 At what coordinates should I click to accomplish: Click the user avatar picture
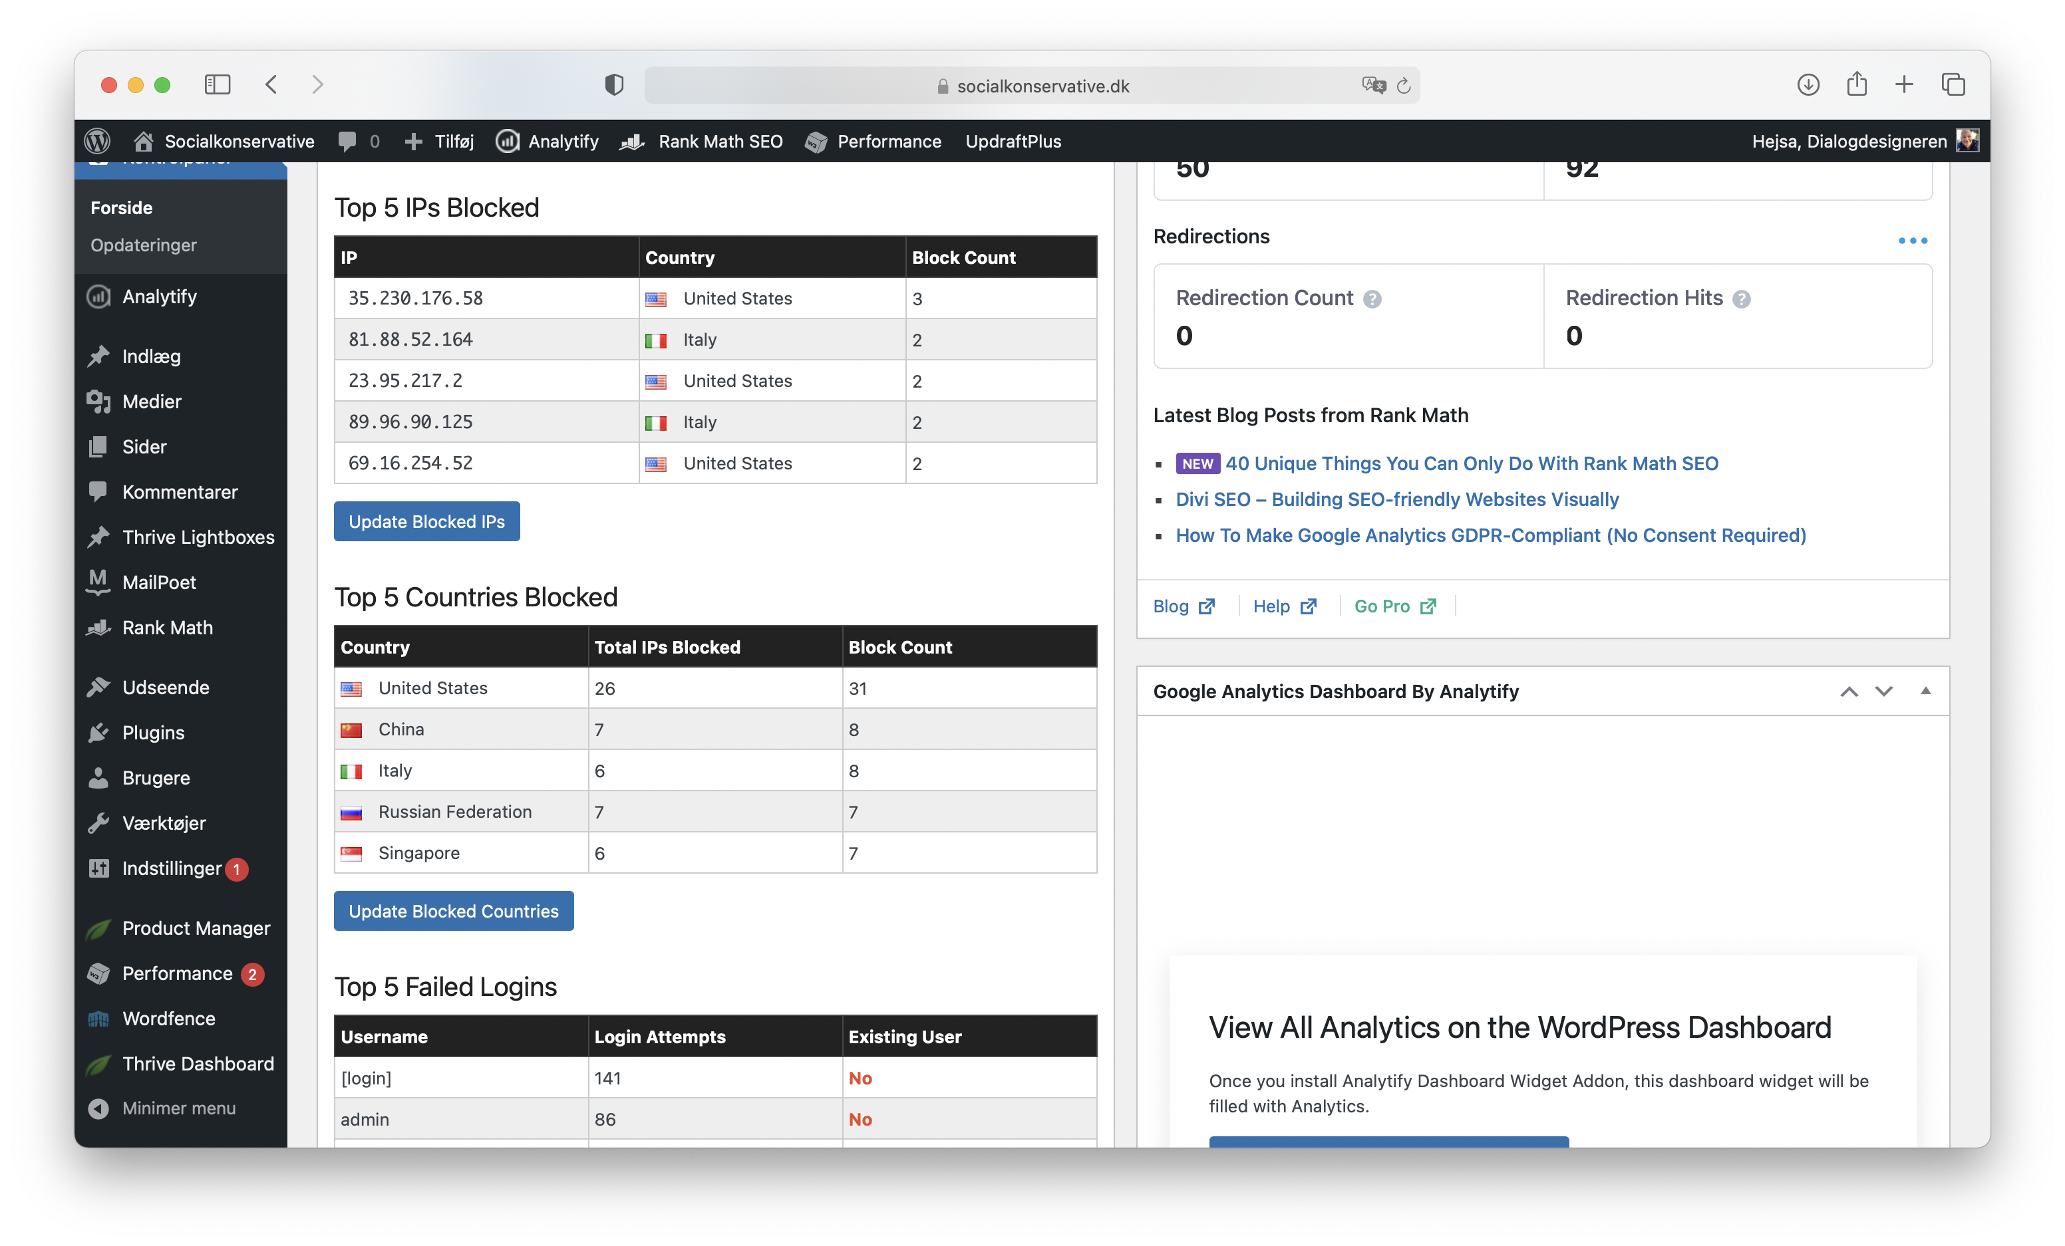[x=1967, y=140]
